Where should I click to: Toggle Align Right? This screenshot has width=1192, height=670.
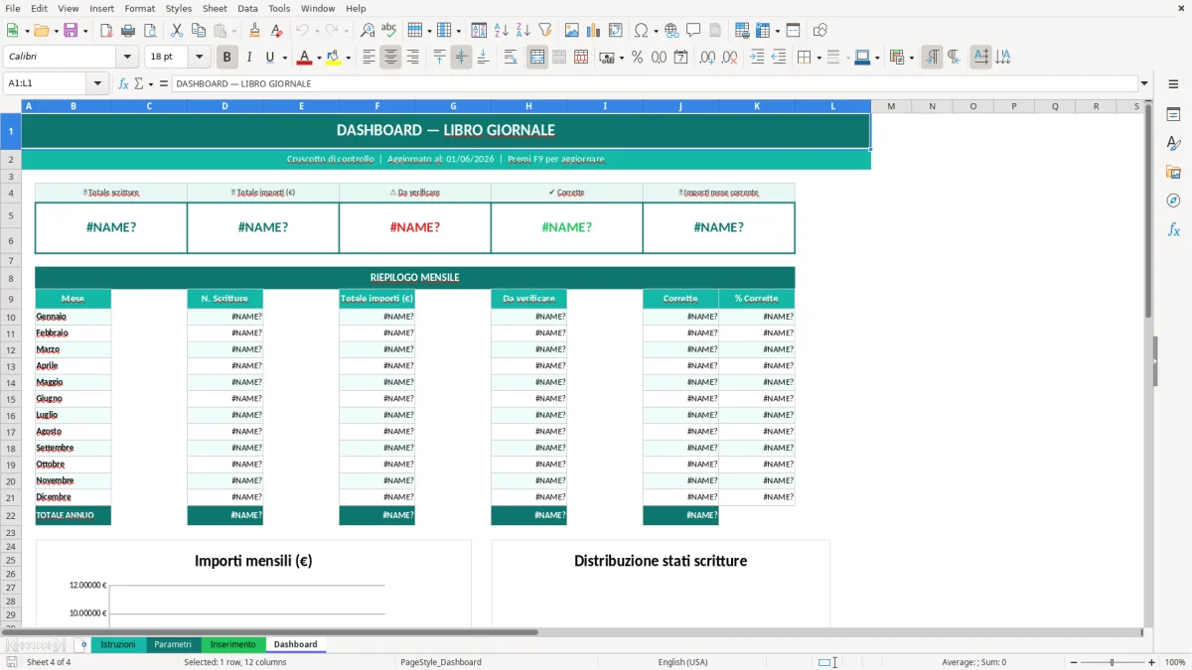point(412,58)
